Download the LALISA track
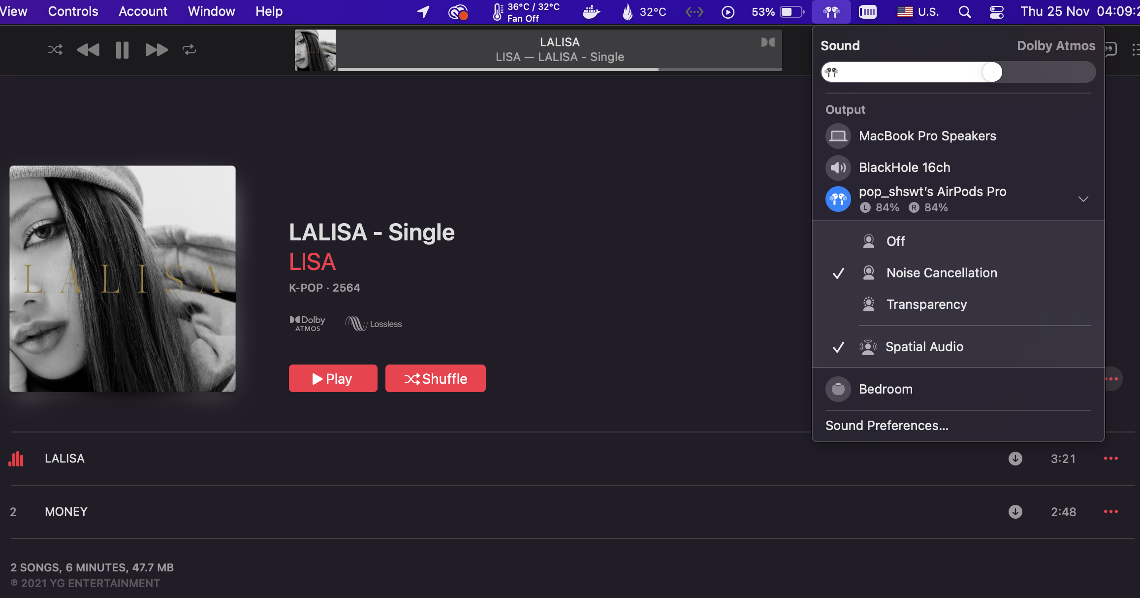This screenshot has width=1140, height=598. (x=1015, y=459)
